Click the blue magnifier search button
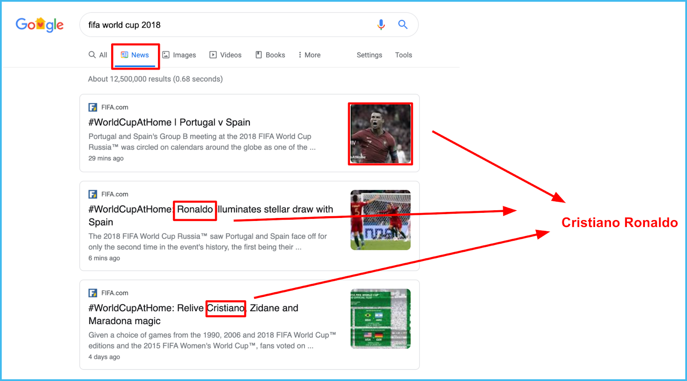Image resolution: width=687 pixels, height=381 pixels. [403, 24]
